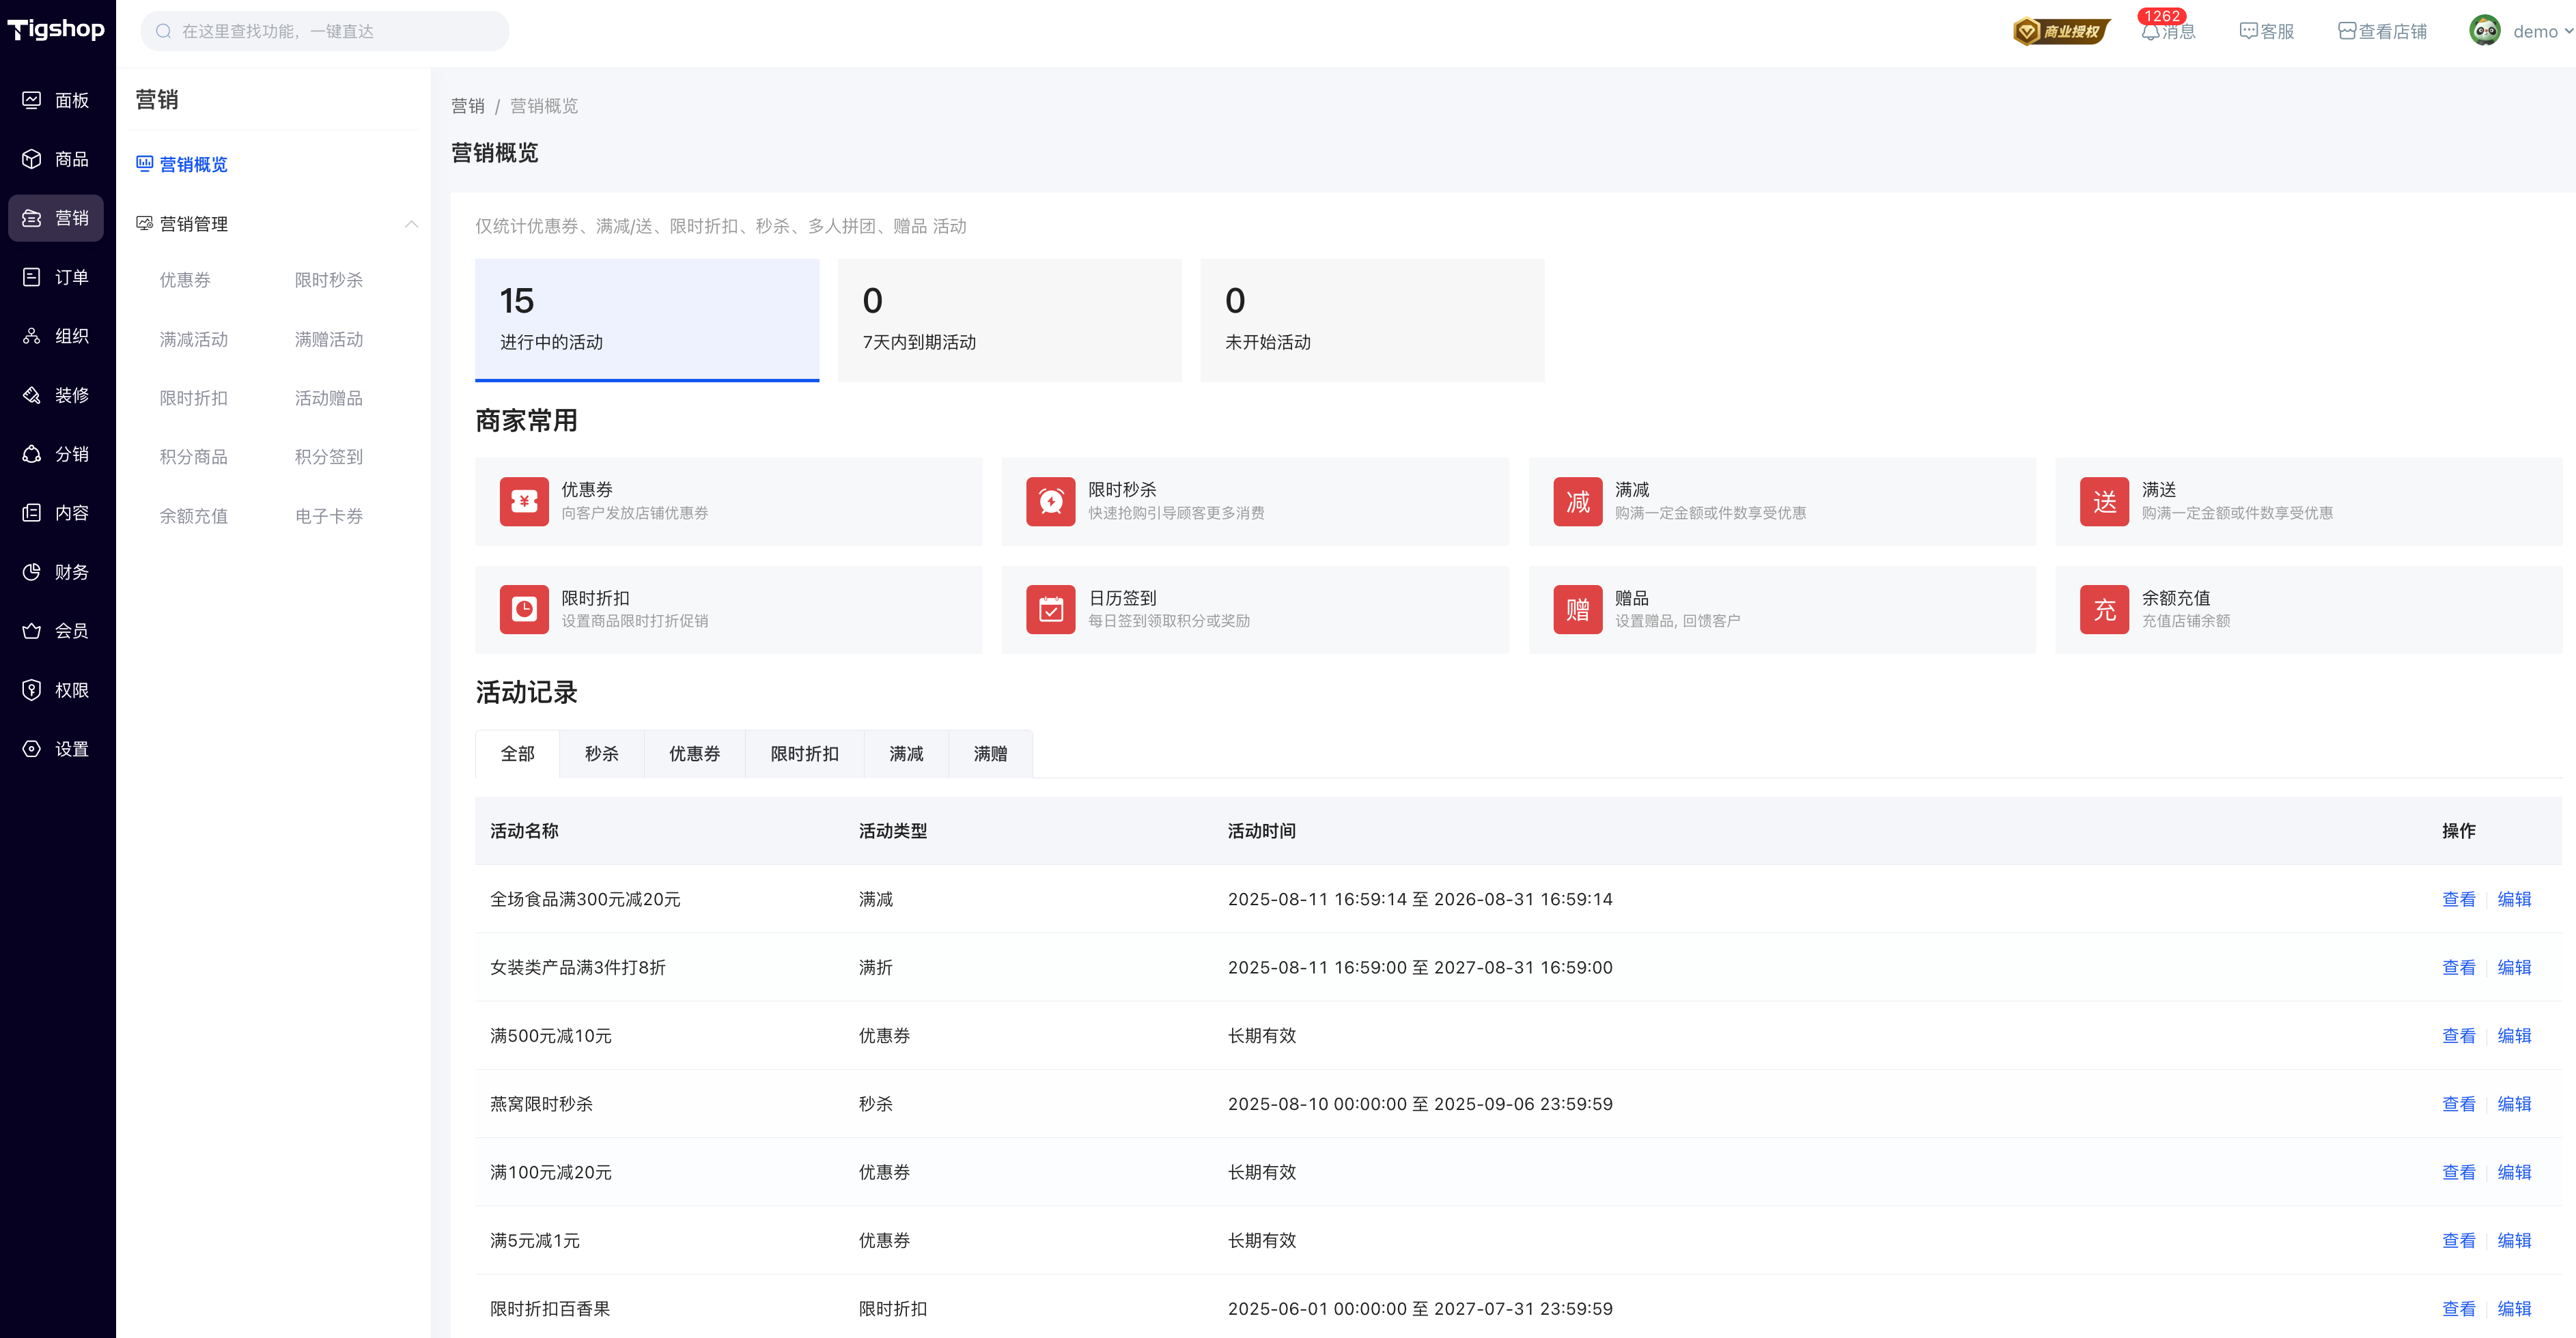2576x1338 pixels.
Task: Open the 面板 dashboard sidebar icon
Action: click(32, 100)
